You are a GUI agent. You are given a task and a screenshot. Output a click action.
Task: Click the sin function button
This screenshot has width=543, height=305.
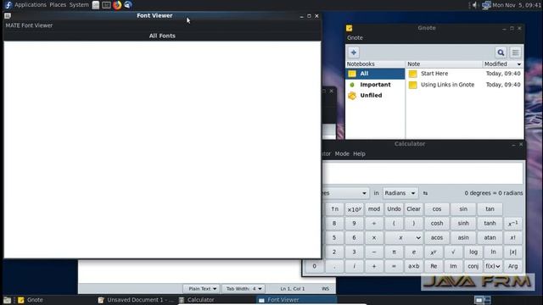463,209
